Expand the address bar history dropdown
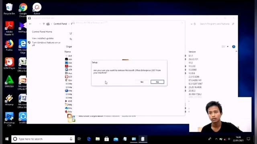 coord(191,24)
